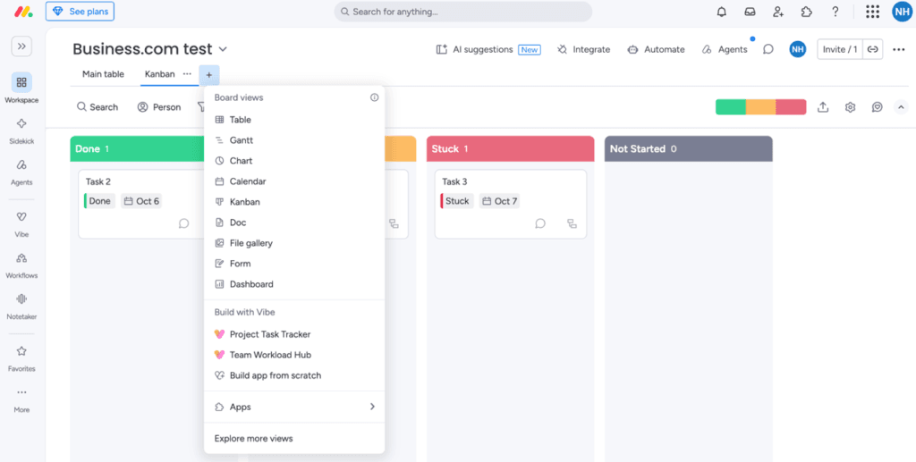This screenshot has width=916, height=462.
Task: Open the board discussion speech bubble
Action: coord(768,49)
